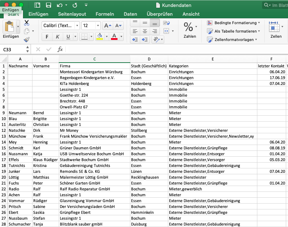Open the sidebar layout icon in title bar
The height and width of the screenshot is (227, 288).
click(x=37, y=5)
